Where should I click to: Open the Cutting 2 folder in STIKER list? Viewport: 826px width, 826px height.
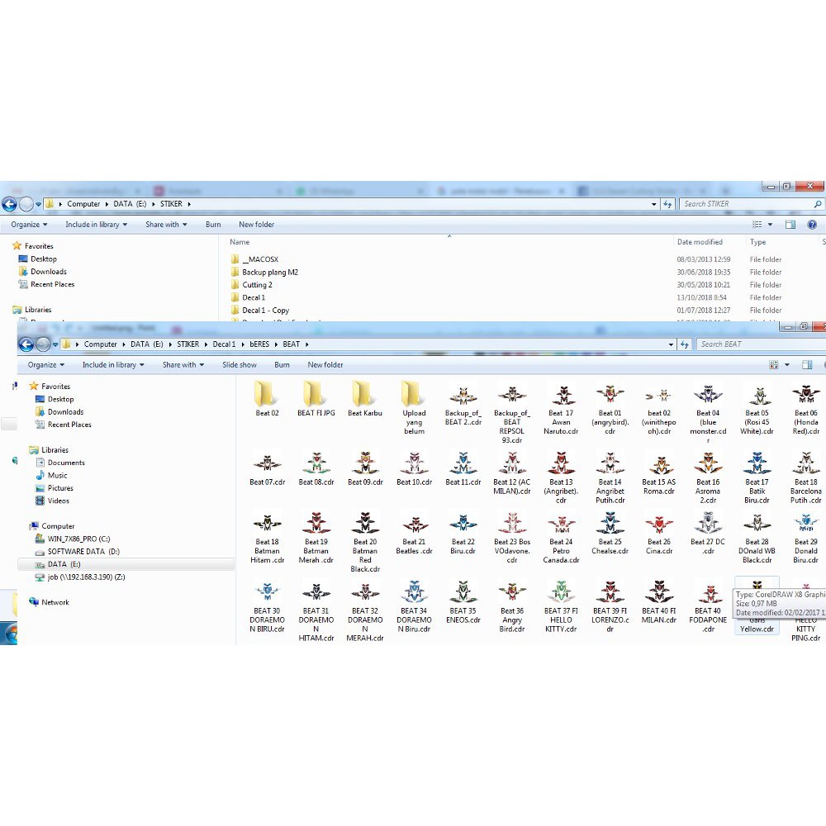pos(257,285)
